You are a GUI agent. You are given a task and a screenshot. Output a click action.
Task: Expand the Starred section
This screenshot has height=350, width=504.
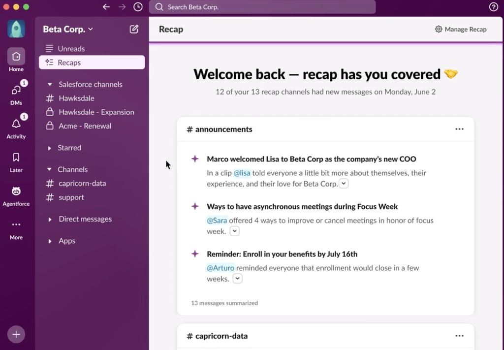[51, 148]
